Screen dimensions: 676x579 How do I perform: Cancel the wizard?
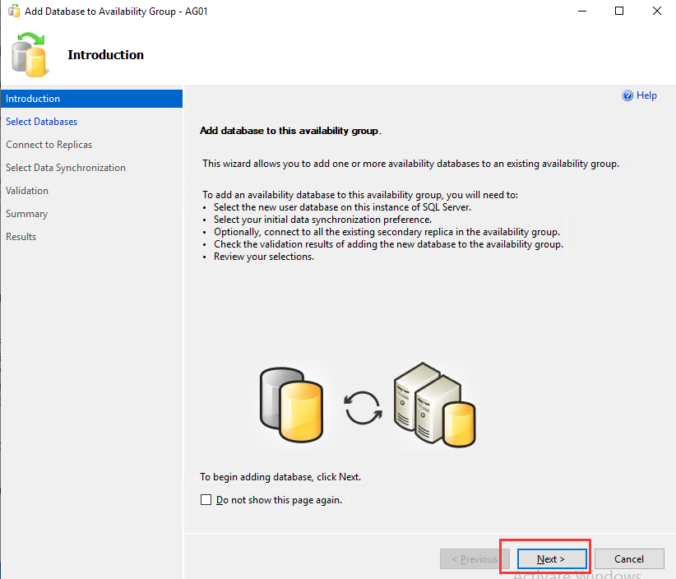(x=629, y=559)
